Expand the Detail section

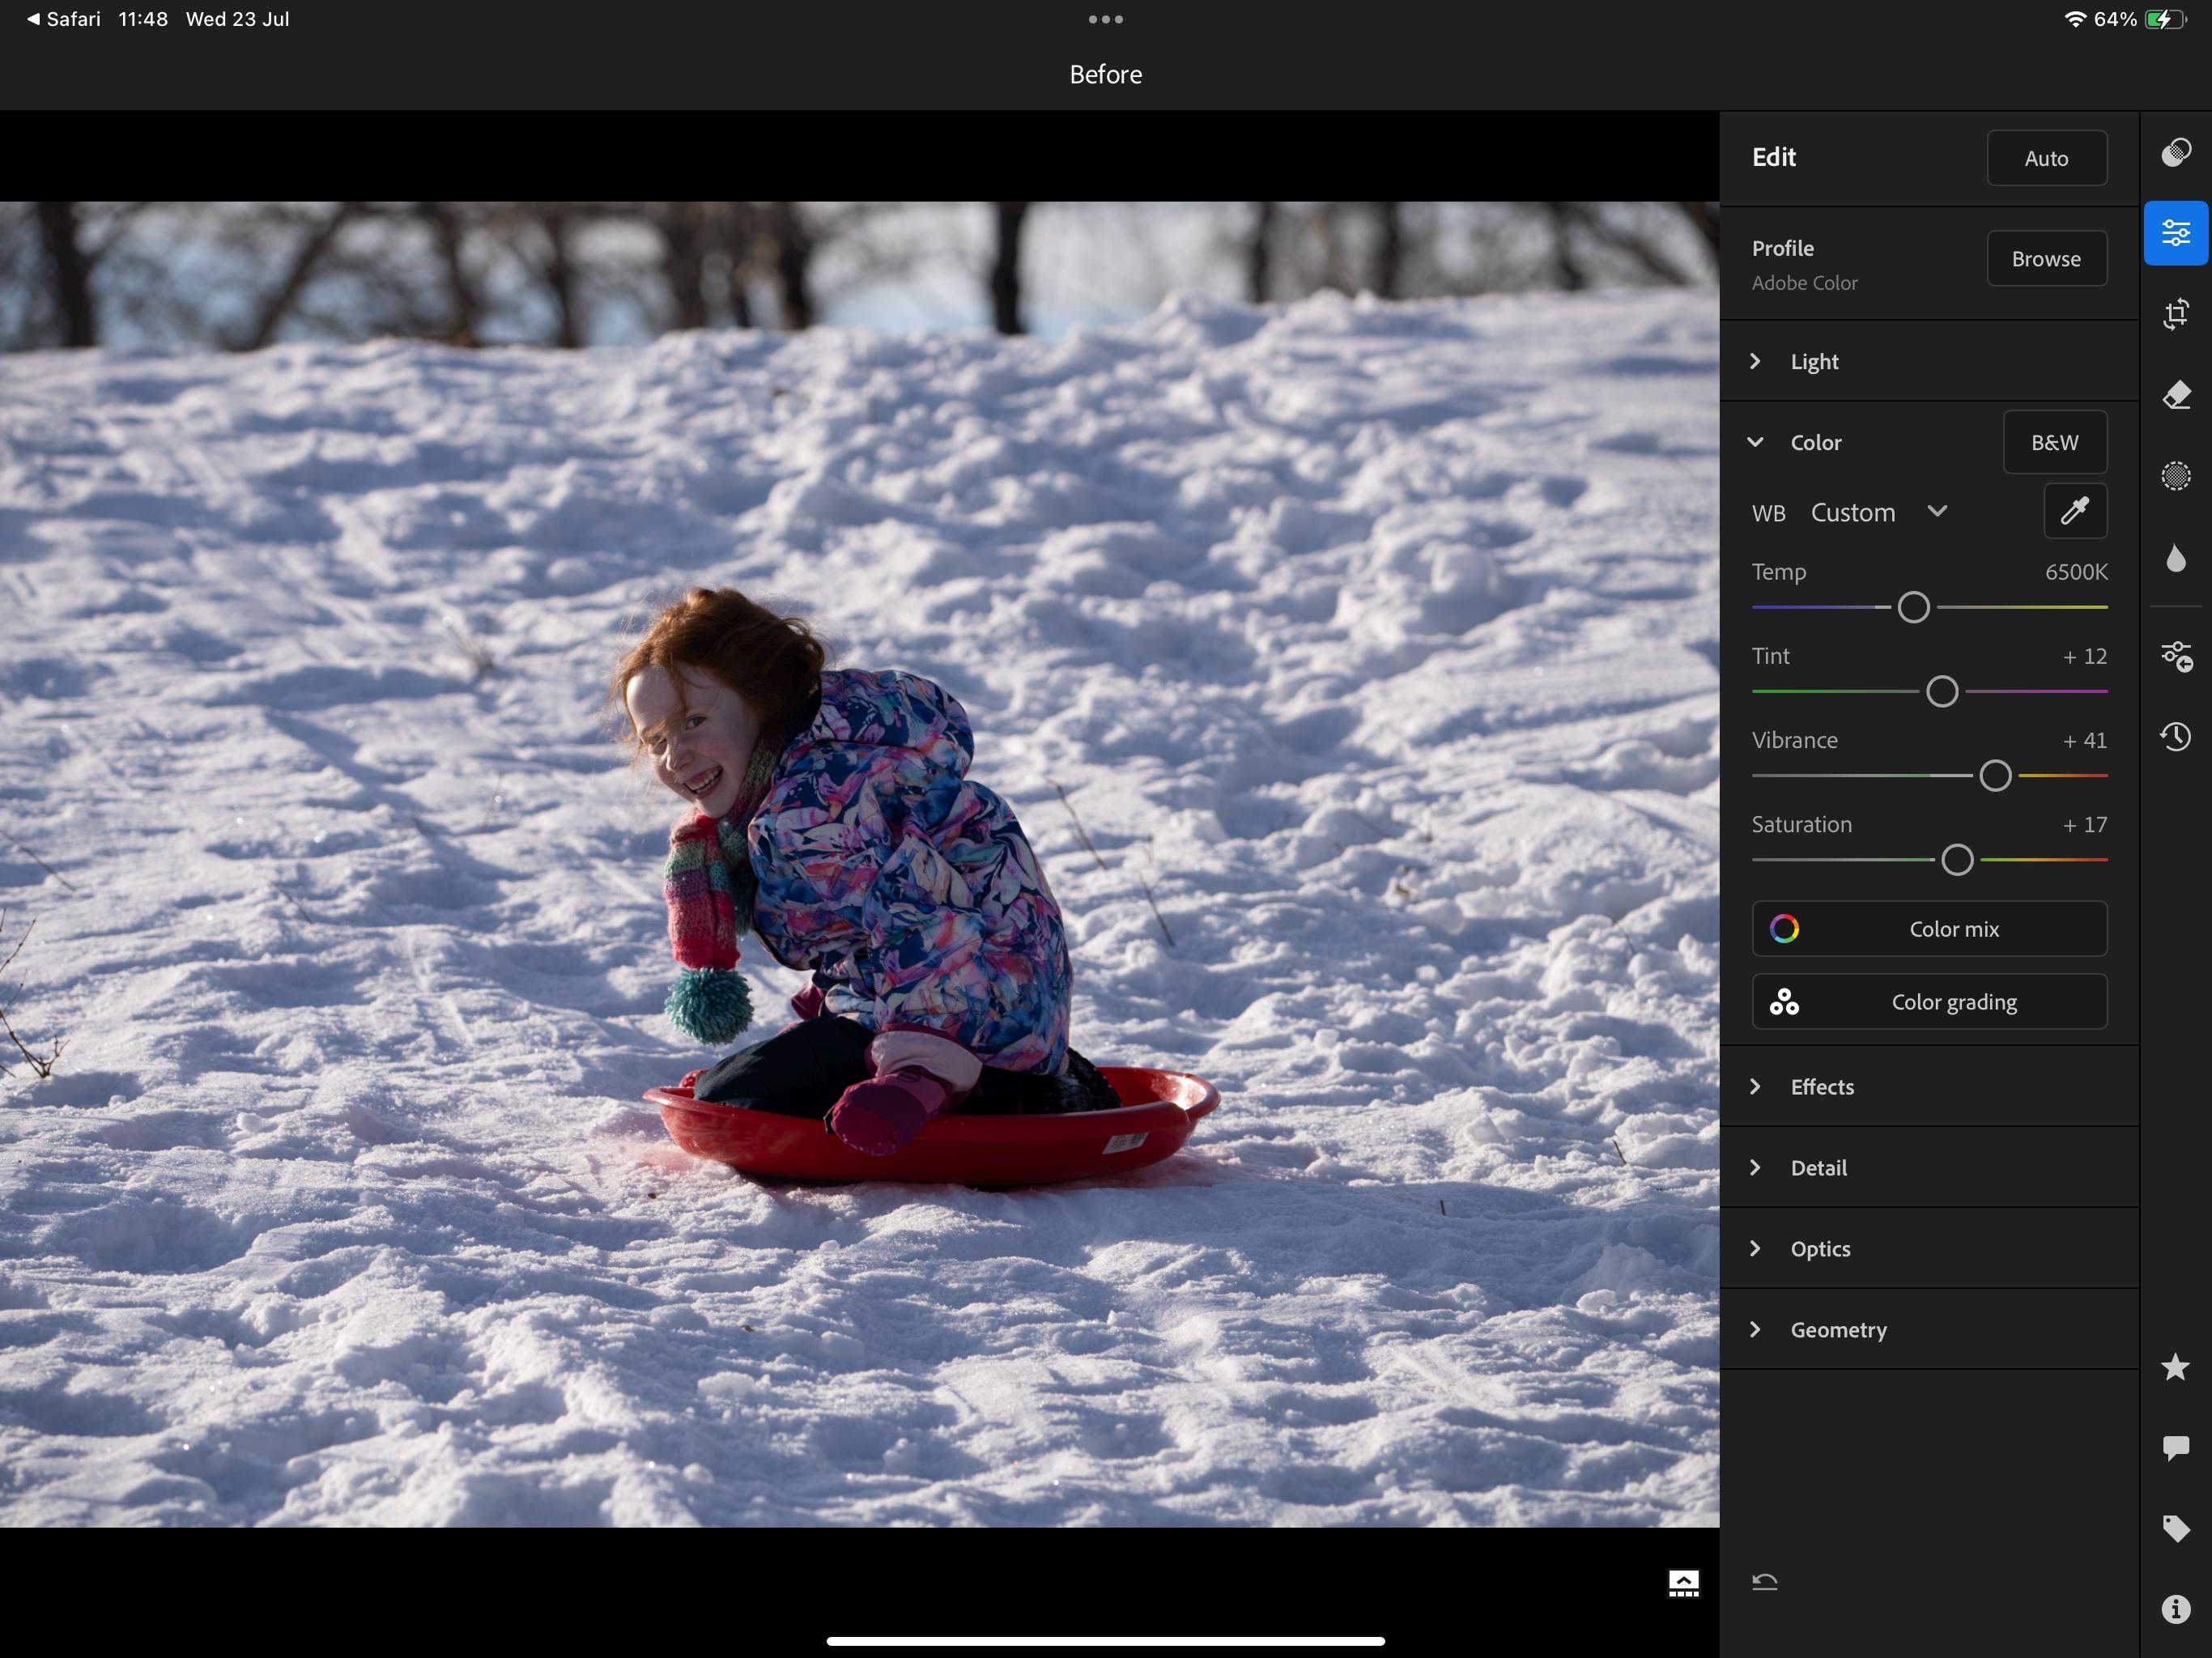[x=1929, y=1168]
